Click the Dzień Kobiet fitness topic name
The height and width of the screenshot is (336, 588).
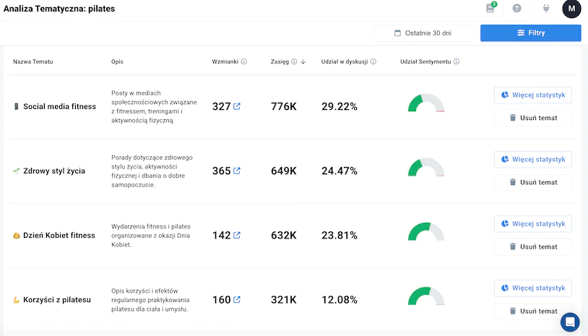click(59, 236)
